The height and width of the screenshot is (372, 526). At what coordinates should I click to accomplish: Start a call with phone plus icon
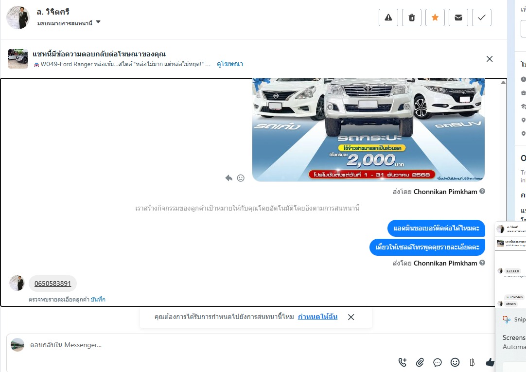(x=402, y=362)
